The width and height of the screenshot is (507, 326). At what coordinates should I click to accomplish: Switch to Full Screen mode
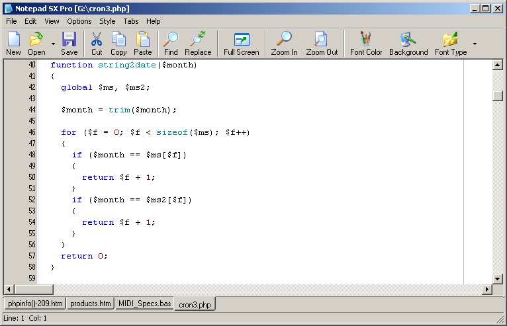pyautogui.click(x=241, y=44)
